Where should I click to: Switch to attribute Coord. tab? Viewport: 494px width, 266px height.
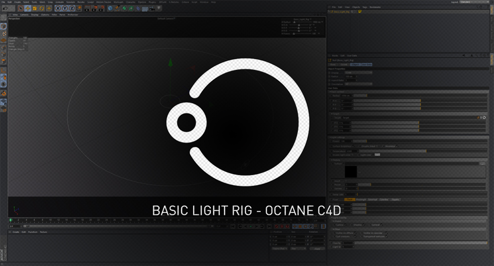pos(344,65)
